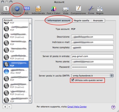Select the .Mac IMAP account in the list
The height and width of the screenshot is (112, 119).
pyautogui.click(x=16, y=71)
